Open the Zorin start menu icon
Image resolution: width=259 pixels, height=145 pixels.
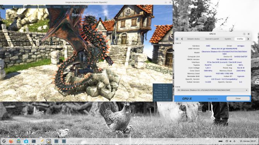tap(3, 141)
